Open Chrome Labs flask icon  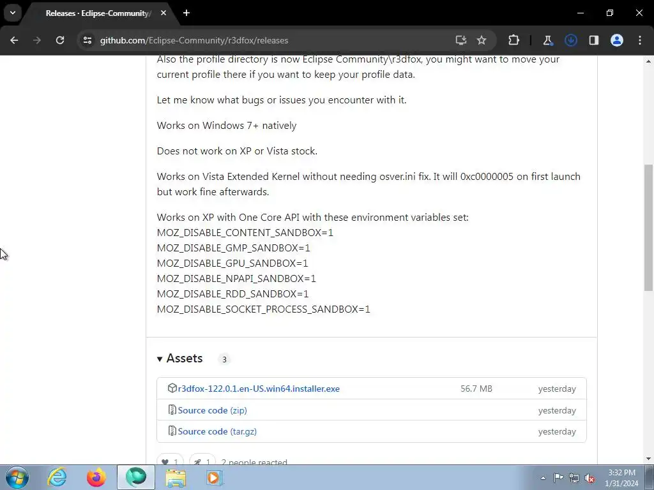547,40
